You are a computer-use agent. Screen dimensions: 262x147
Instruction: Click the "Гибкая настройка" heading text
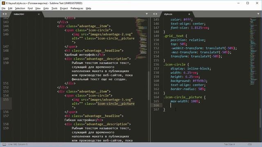(x=79, y=120)
